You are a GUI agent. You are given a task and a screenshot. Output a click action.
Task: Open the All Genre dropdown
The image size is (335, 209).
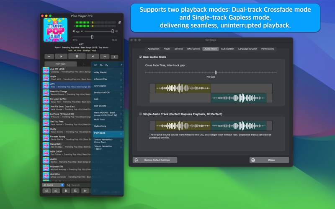[x=53, y=185]
